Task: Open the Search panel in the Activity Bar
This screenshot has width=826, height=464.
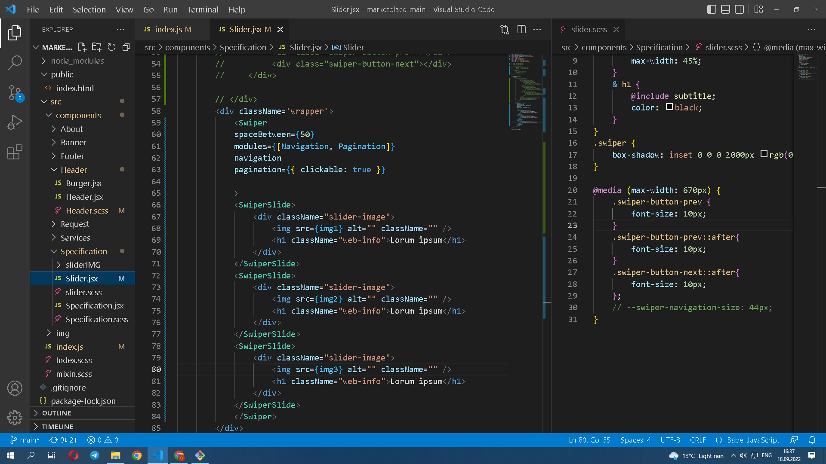Action: click(x=15, y=63)
